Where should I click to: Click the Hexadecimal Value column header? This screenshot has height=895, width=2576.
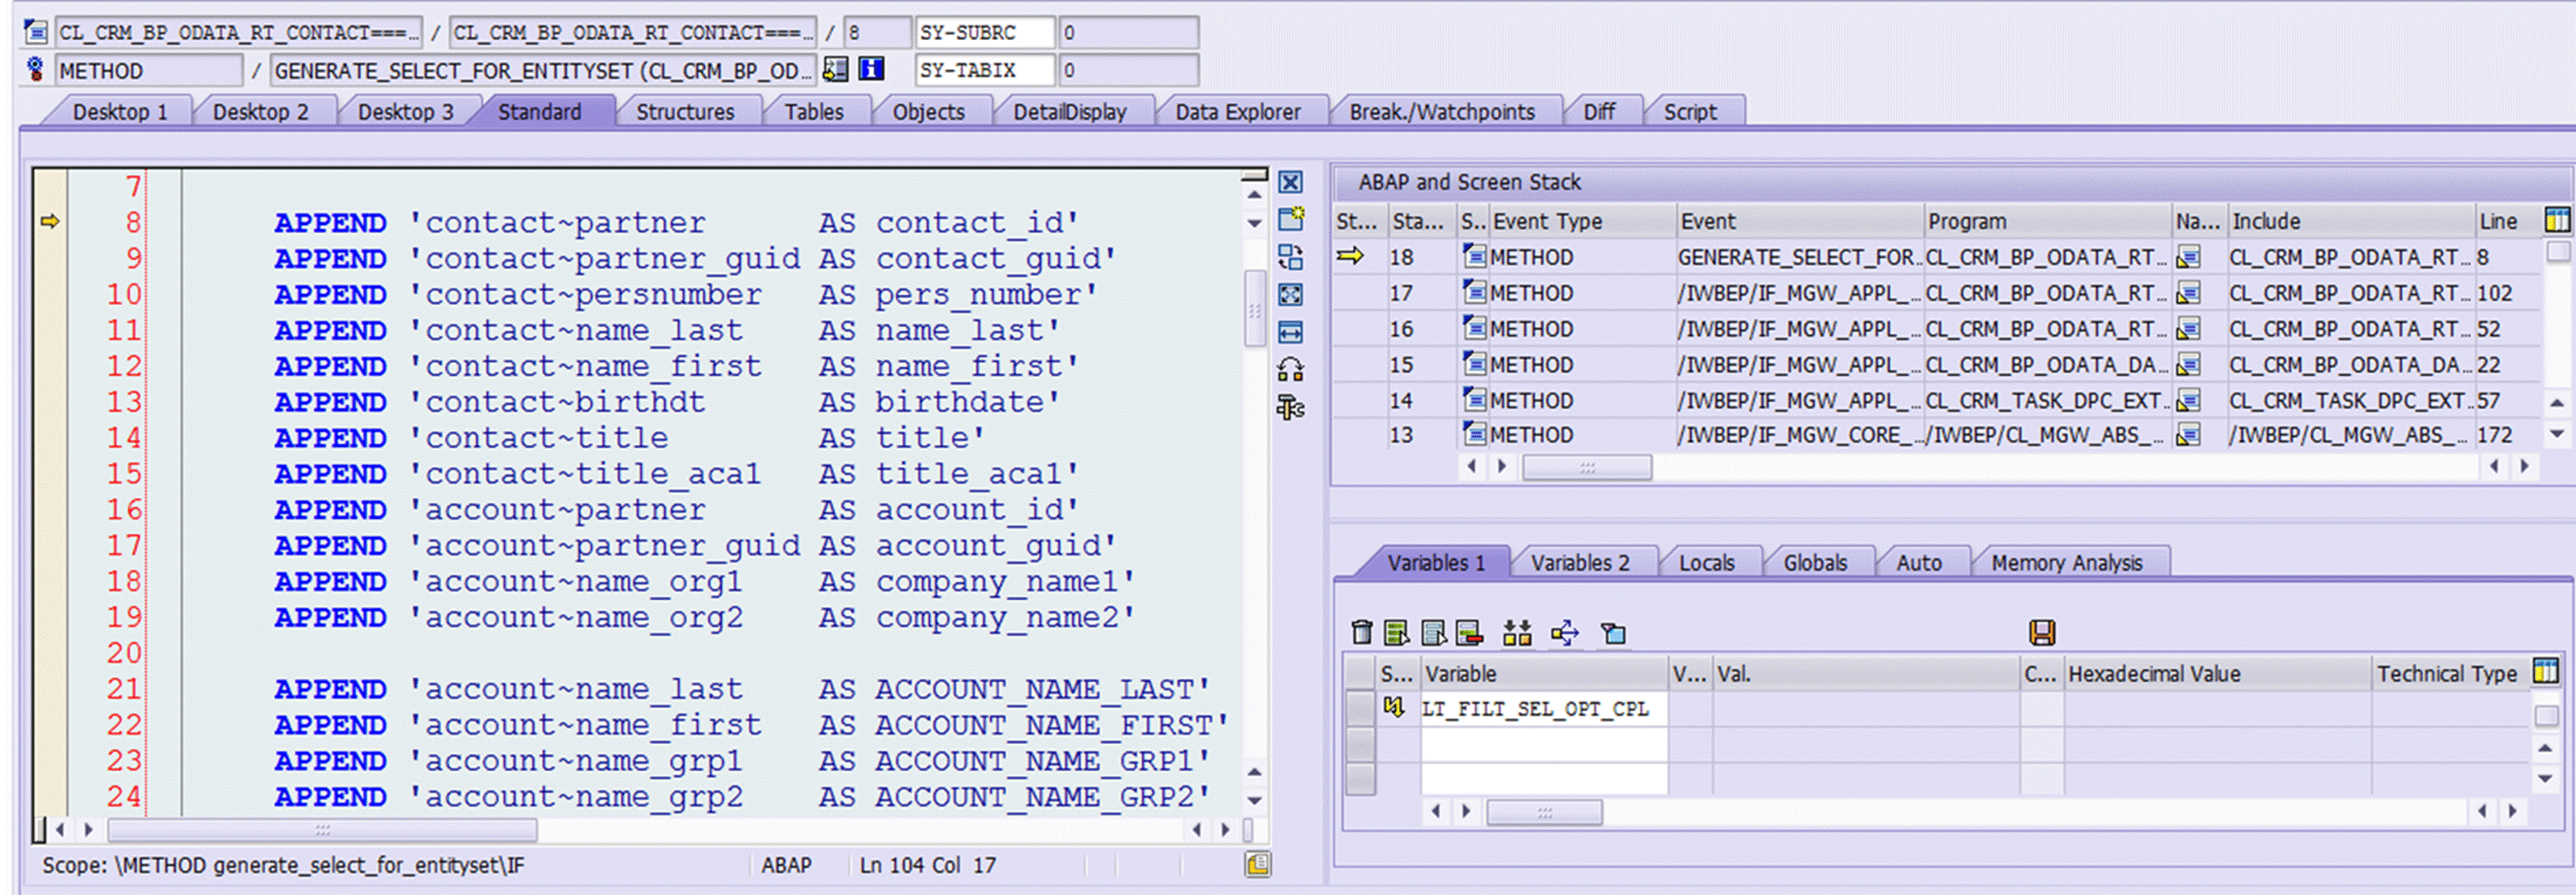tap(2218, 673)
